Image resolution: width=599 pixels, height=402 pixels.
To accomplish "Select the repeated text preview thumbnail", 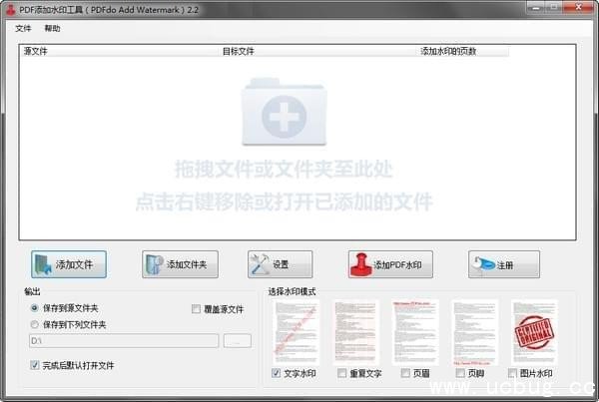I will (356, 332).
